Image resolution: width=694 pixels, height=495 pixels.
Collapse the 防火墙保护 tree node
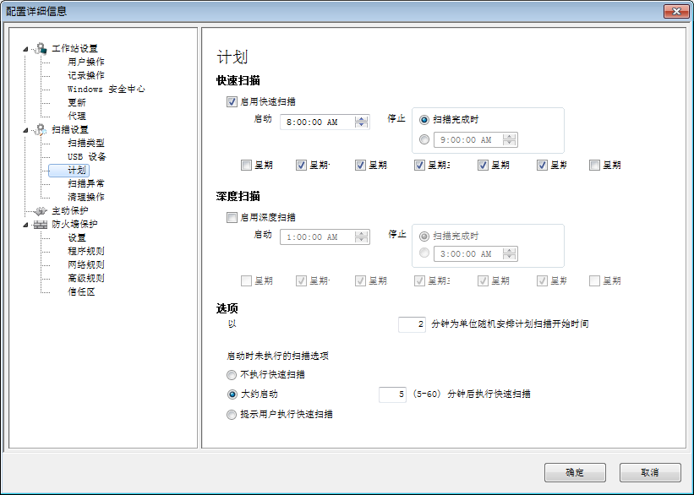click(x=25, y=224)
